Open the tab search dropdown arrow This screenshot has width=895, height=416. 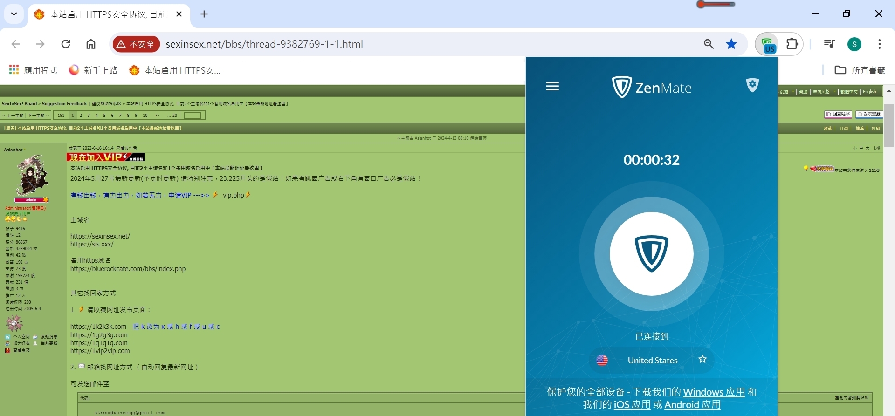(x=14, y=14)
